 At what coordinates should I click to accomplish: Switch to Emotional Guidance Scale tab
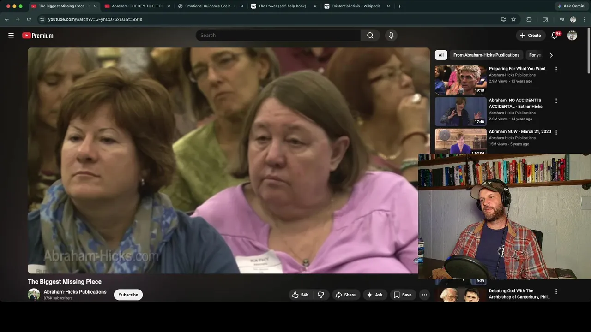coord(210,6)
